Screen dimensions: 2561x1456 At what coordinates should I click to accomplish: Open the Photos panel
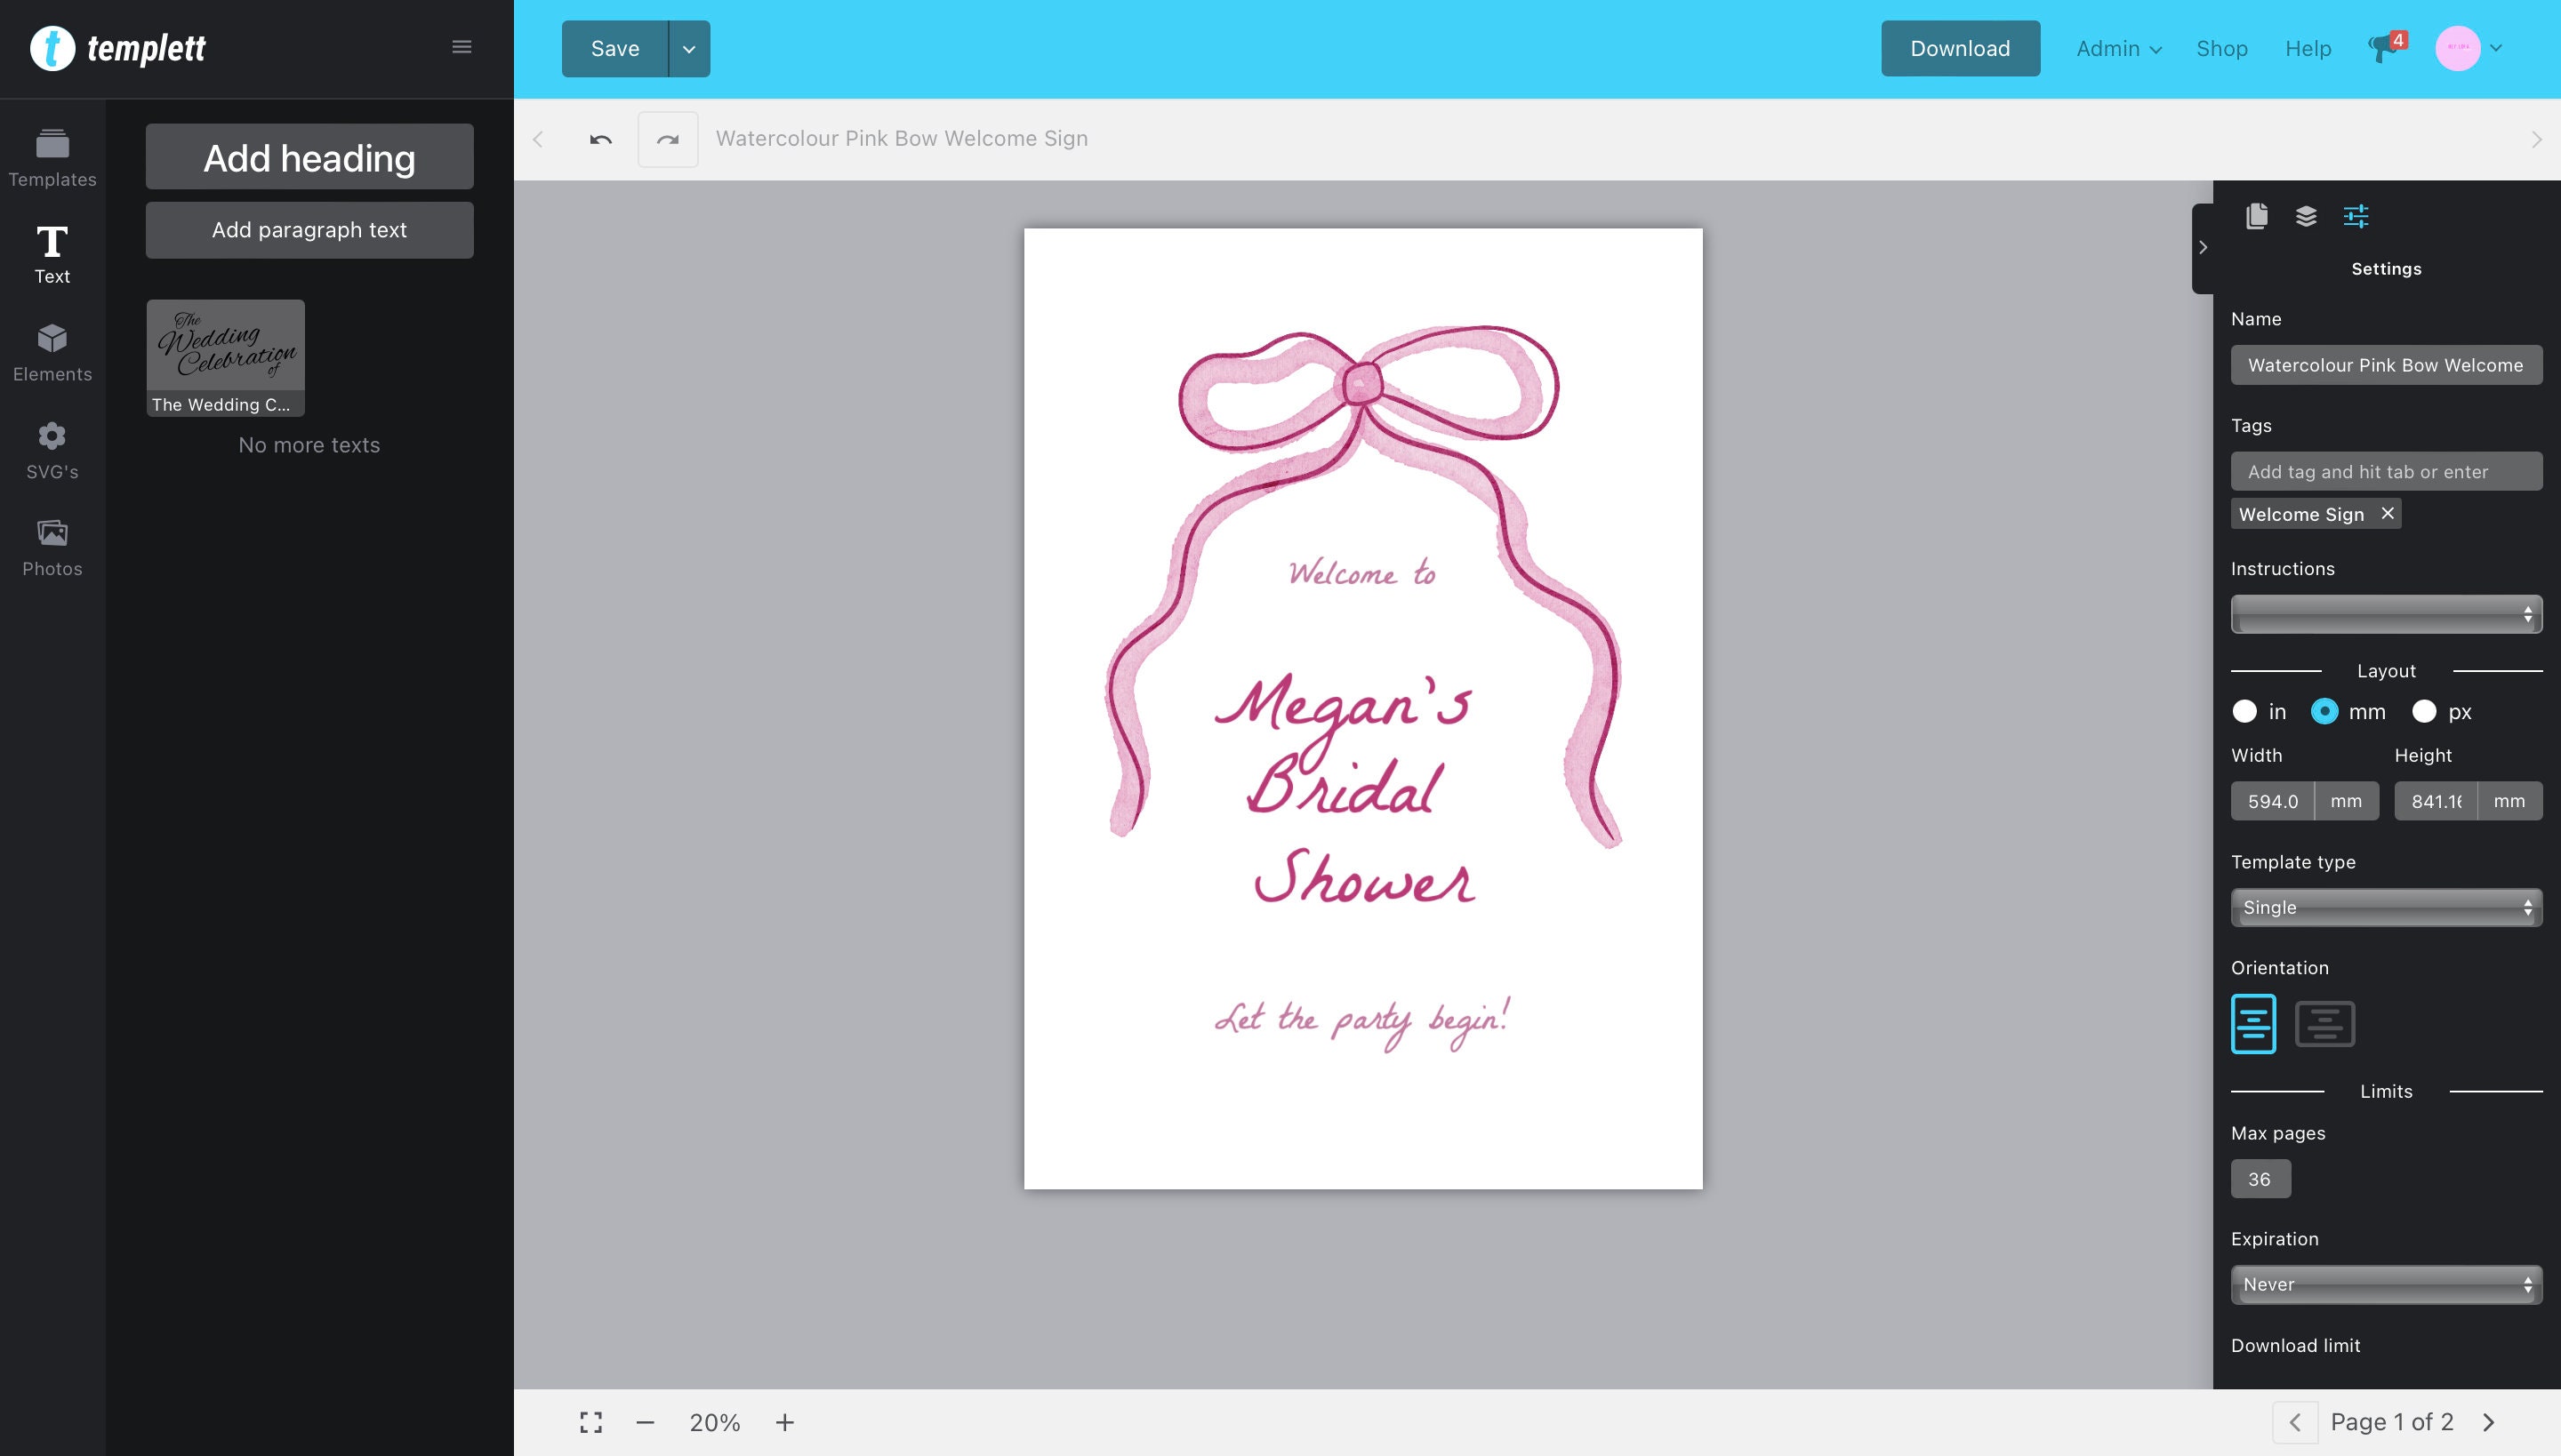click(52, 545)
